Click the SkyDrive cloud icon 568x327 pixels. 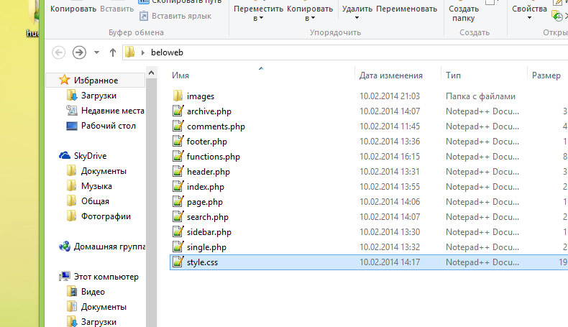(x=65, y=156)
